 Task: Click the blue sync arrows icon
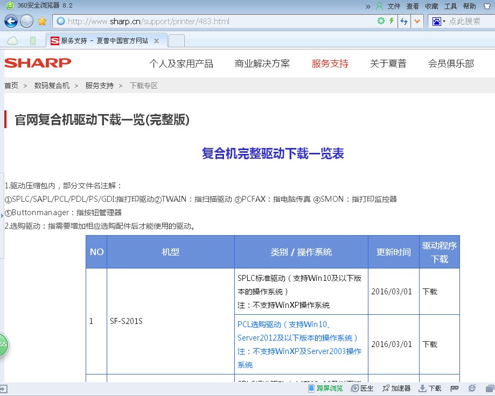404,22
